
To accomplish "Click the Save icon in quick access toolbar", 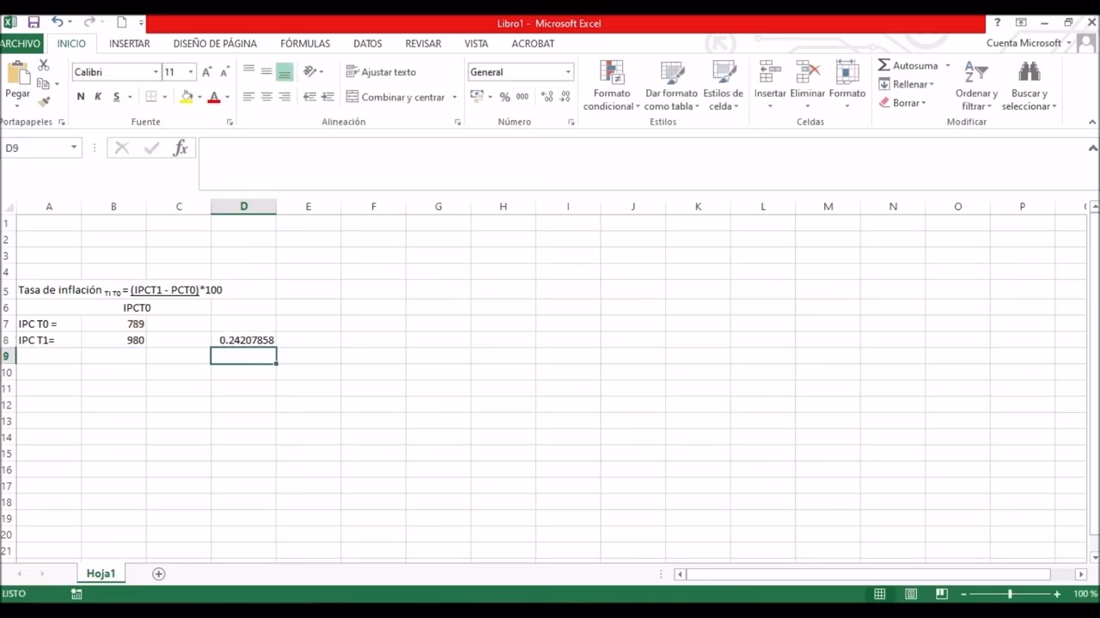I will click(34, 22).
